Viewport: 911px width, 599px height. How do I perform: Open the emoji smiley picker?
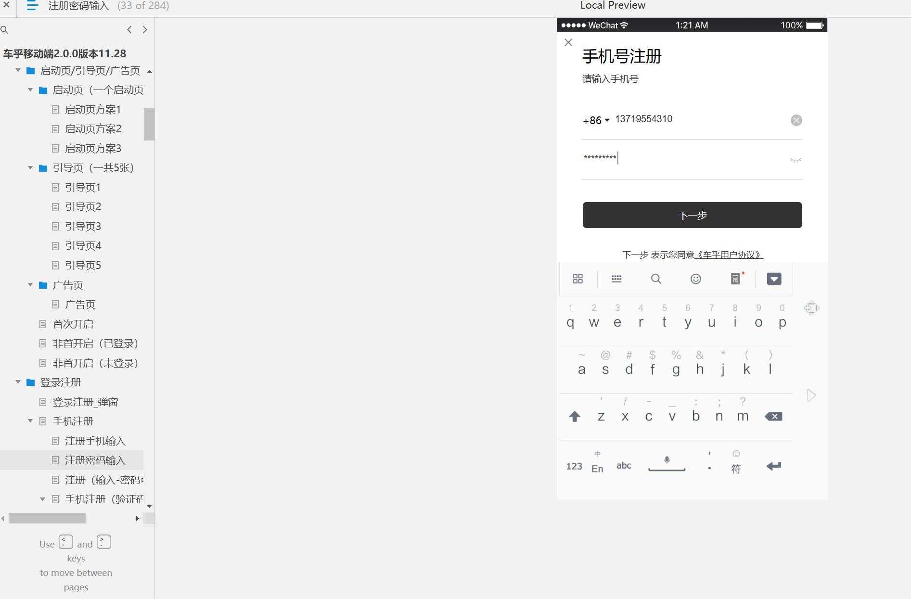point(695,279)
